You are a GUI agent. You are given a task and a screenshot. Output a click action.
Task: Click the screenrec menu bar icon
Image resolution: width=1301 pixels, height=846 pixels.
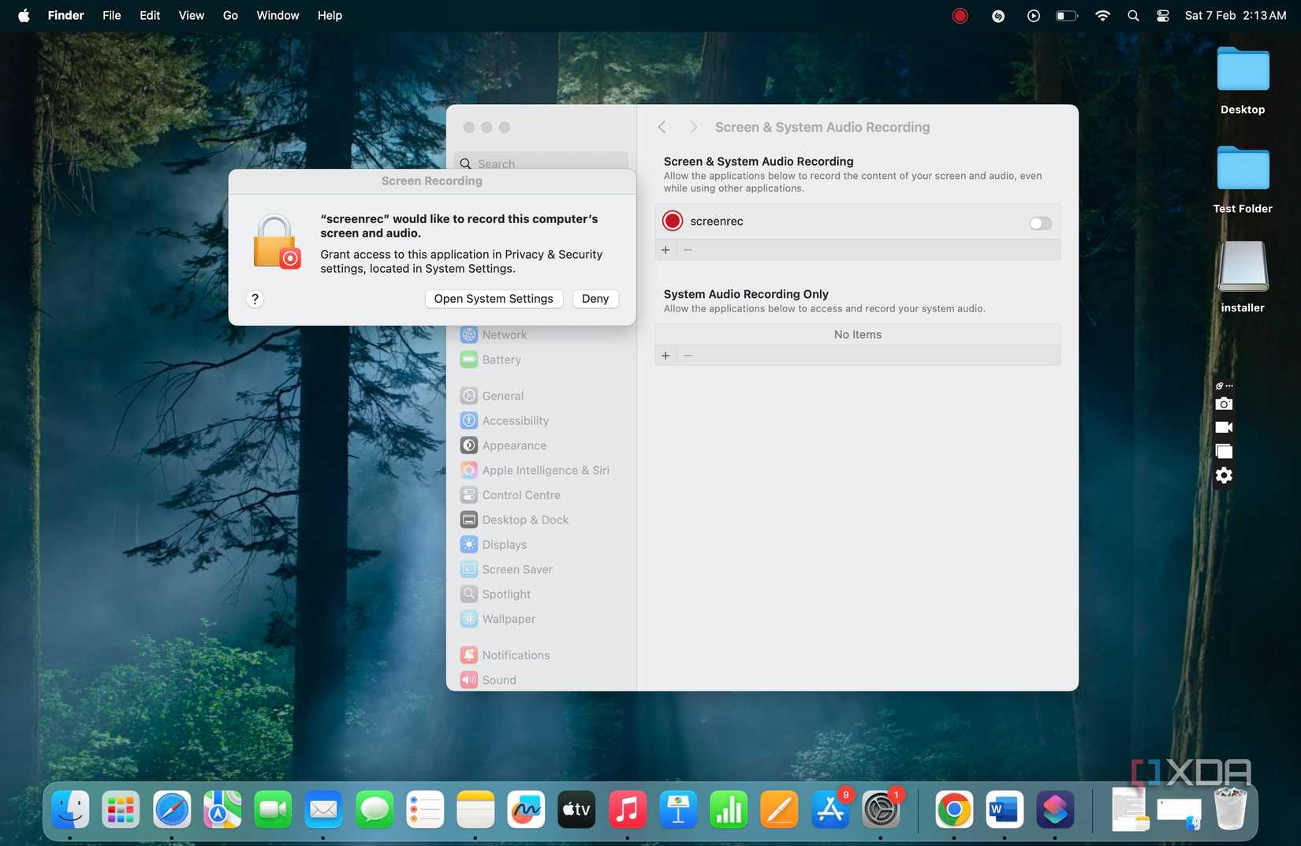click(960, 16)
